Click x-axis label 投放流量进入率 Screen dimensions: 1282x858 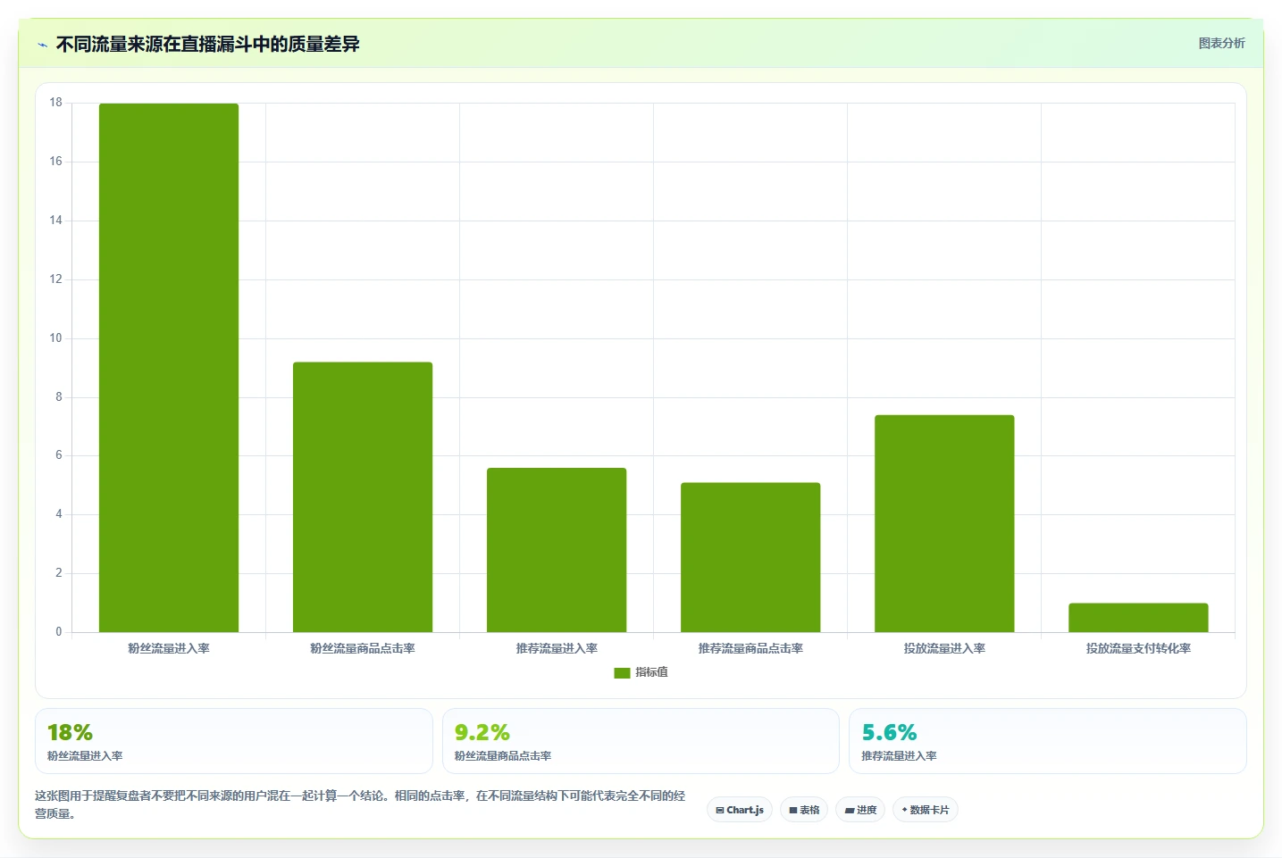pos(944,649)
